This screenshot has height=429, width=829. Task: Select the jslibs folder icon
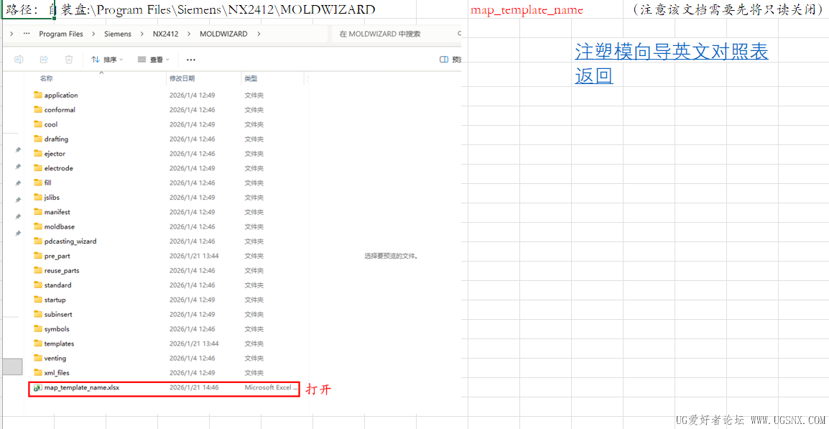37,198
